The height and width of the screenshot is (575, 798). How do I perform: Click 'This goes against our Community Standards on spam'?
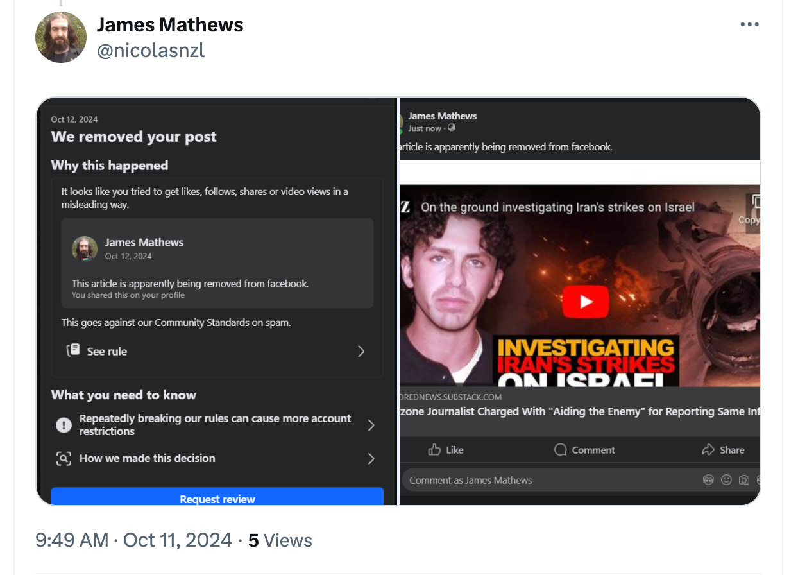(176, 322)
